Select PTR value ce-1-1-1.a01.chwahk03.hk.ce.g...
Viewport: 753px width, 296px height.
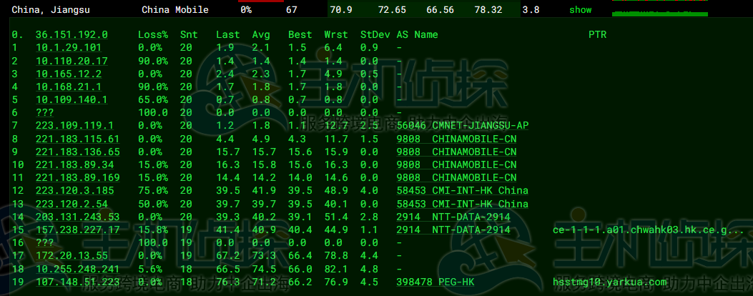[x=649, y=230]
